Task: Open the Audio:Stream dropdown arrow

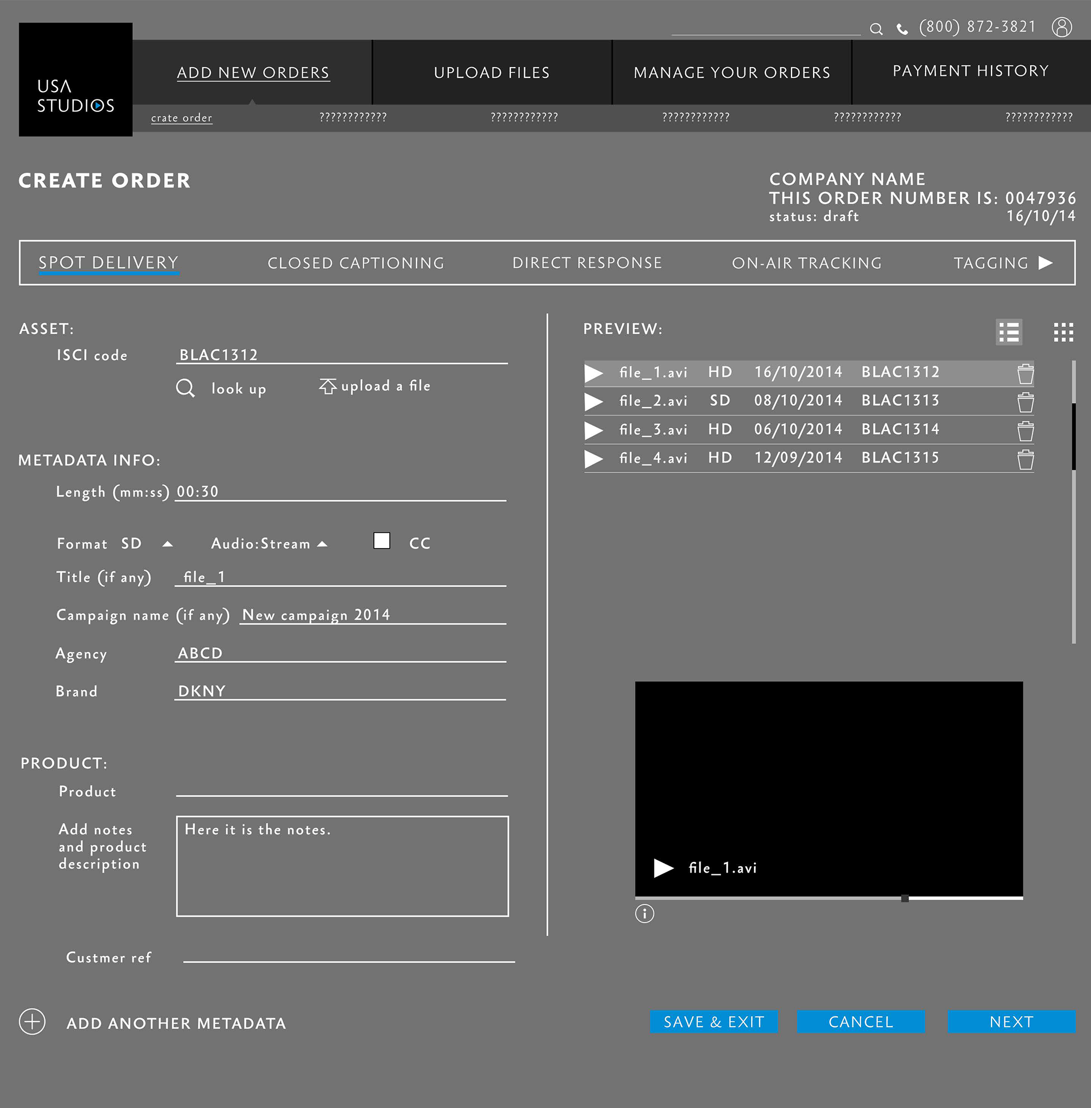Action: click(x=323, y=544)
